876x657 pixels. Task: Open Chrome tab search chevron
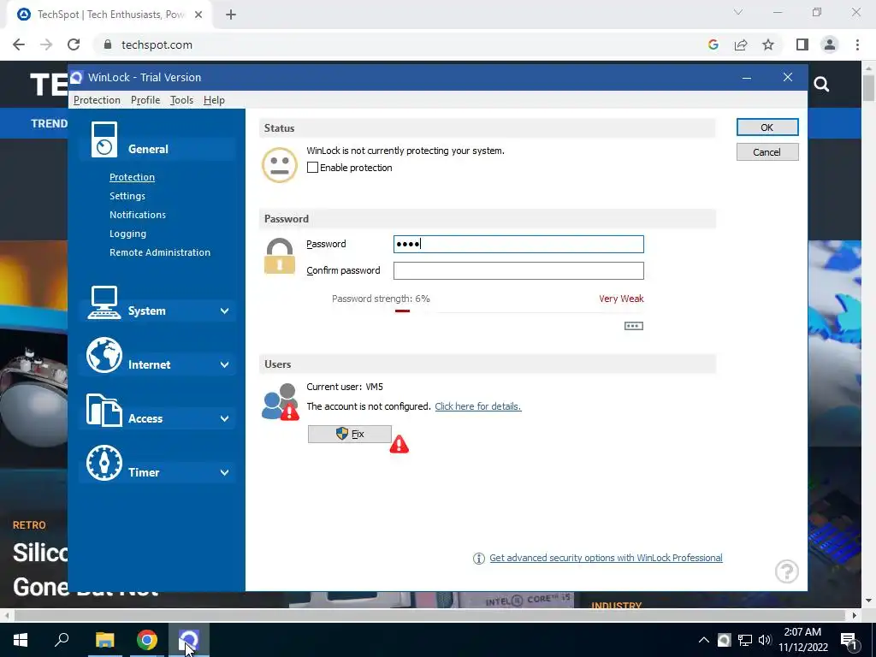click(x=738, y=12)
